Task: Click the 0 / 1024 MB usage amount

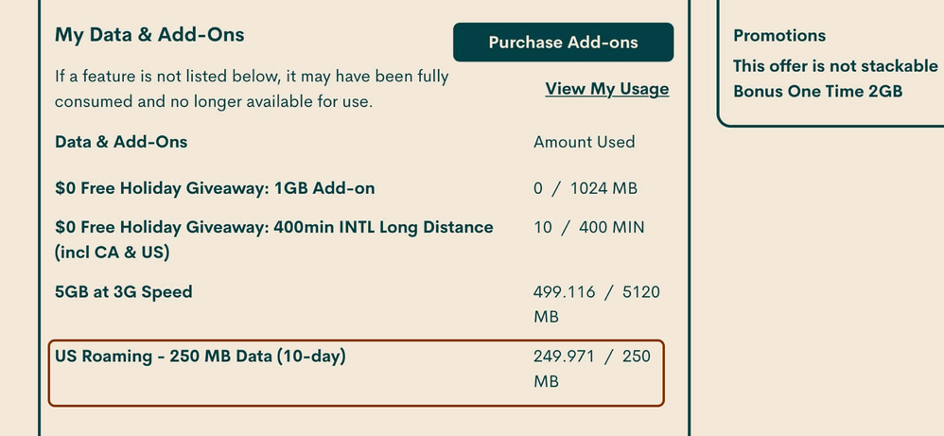Action: 585,188
